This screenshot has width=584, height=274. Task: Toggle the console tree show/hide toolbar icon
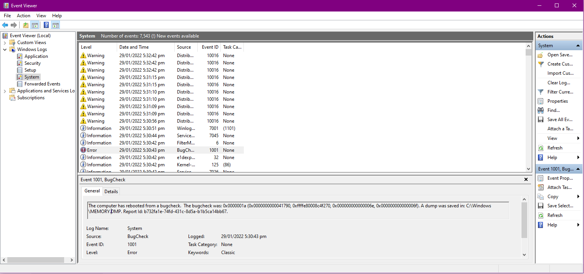[35, 25]
